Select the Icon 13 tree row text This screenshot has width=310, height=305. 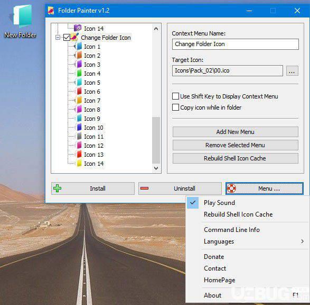pyautogui.click(x=93, y=155)
